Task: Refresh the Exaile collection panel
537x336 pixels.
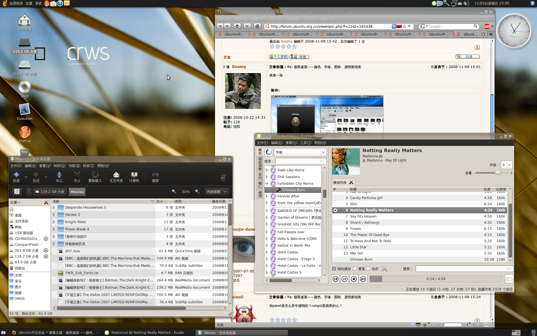Action: pos(269,152)
